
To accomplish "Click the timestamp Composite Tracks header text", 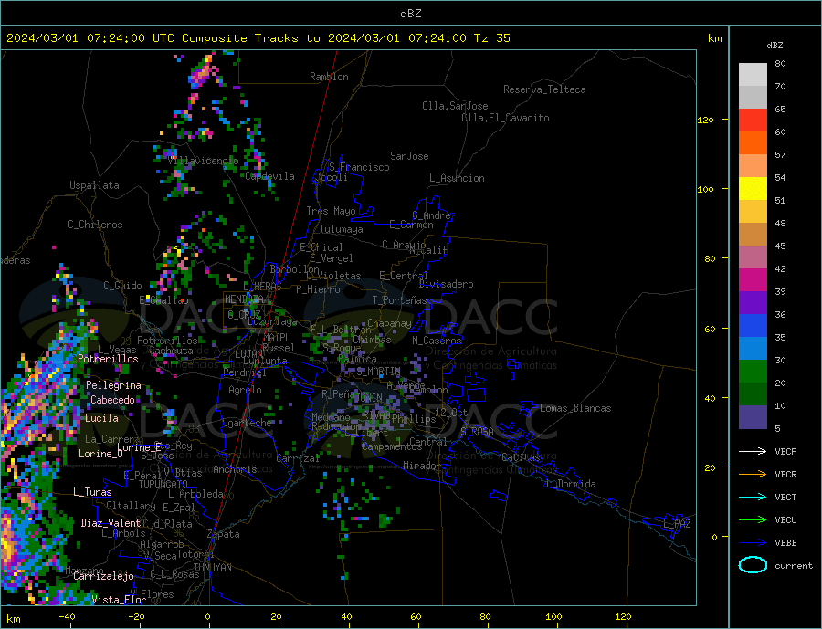I will coord(258,38).
